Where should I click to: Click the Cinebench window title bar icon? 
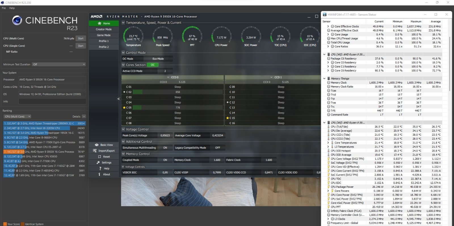click(x=3, y=3)
